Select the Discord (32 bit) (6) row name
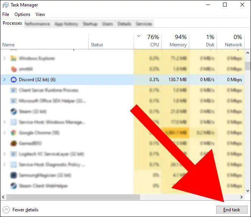The height and width of the screenshot is (217, 251). click(x=37, y=80)
